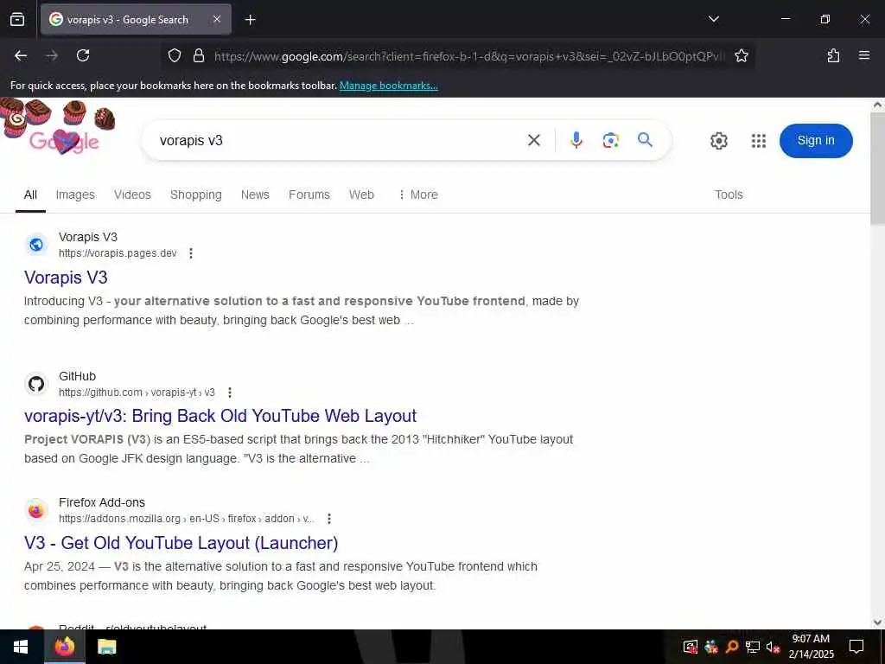Open V3 - Get Old YouTube Layout link
Screen dimensions: 885x664
(x=181, y=543)
